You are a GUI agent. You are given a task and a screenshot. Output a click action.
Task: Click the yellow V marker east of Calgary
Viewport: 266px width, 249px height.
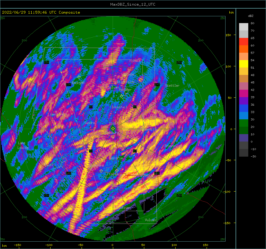point(123,169)
